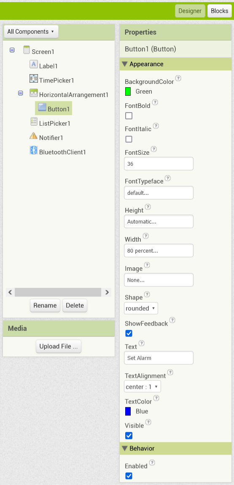Click the Rename button
The height and width of the screenshot is (485, 234).
(45, 306)
